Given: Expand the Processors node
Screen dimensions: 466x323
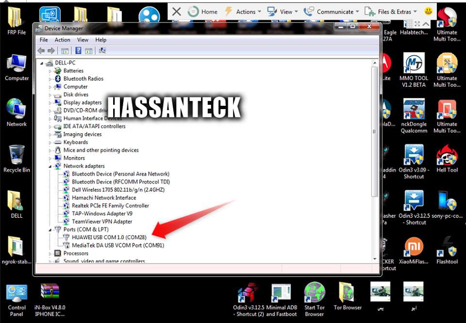Looking at the screenshot, I should [50, 254].
